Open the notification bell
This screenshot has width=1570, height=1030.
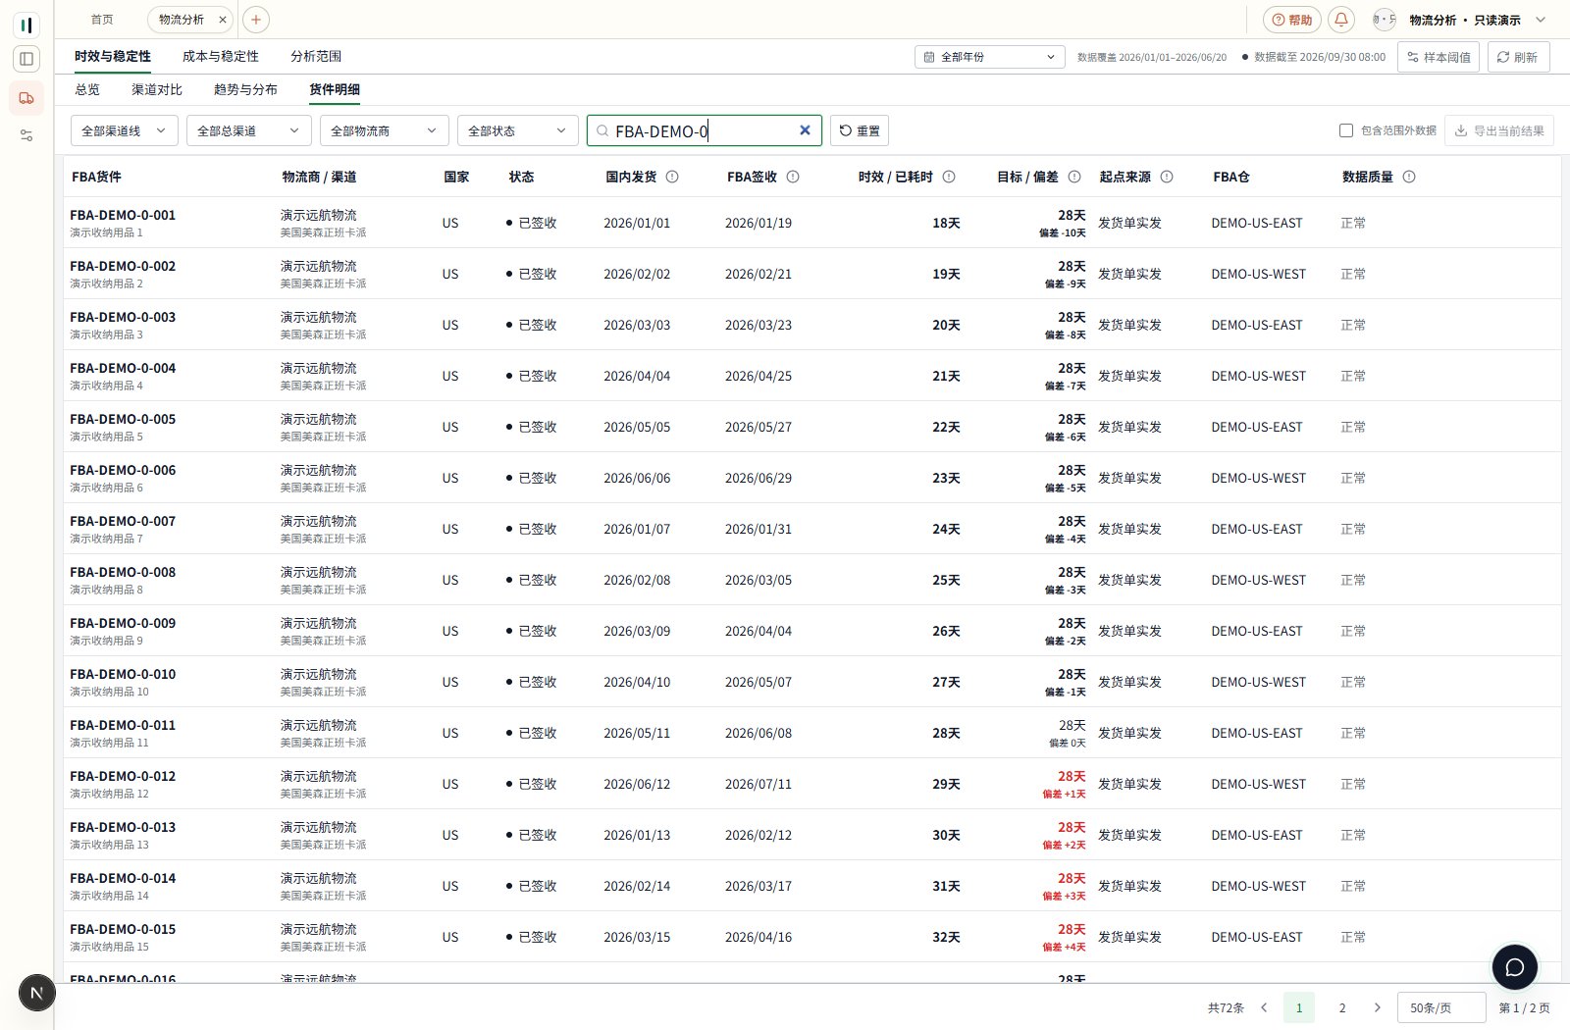point(1341,20)
